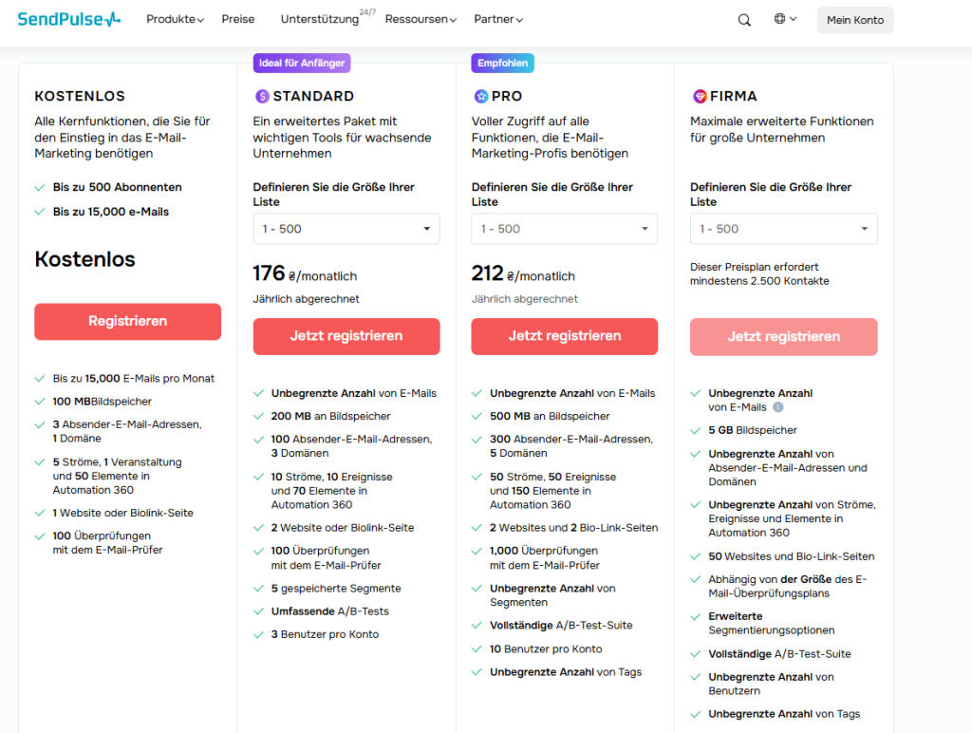Open the STANDARD list size dropdown

[x=346, y=229]
